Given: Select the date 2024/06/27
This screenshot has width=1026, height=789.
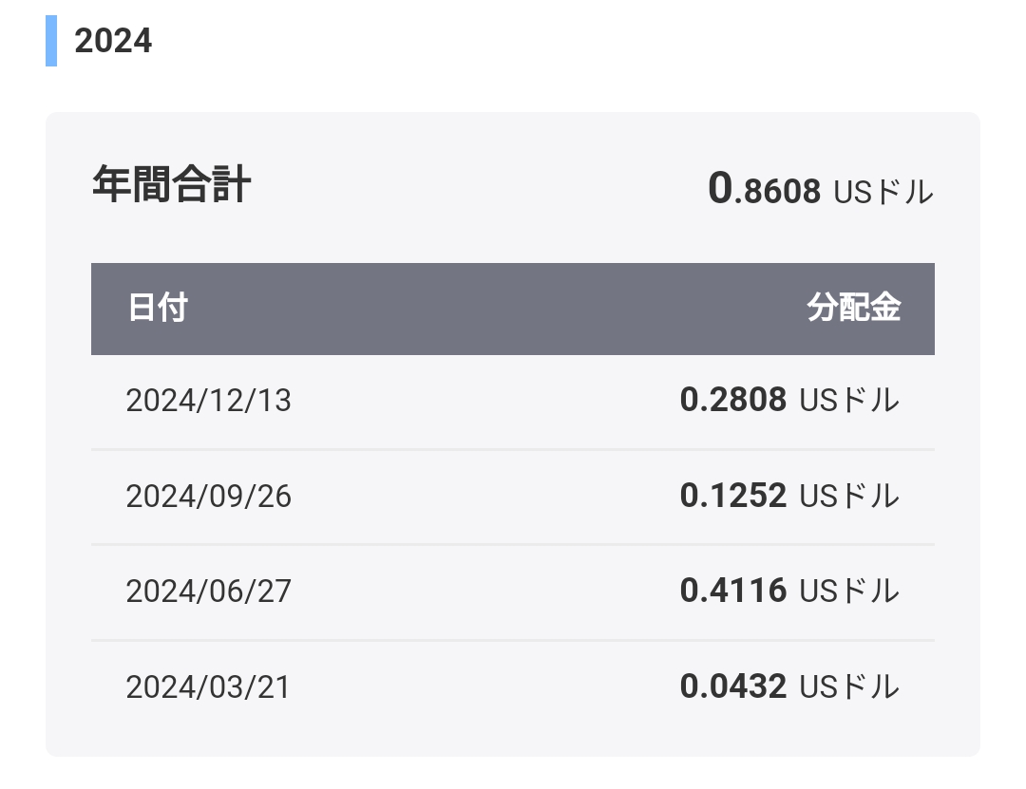Looking at the screenshot, I should pos(208,592).
